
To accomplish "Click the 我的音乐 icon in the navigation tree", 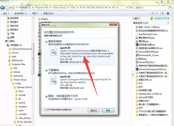I will coord(8,30).
